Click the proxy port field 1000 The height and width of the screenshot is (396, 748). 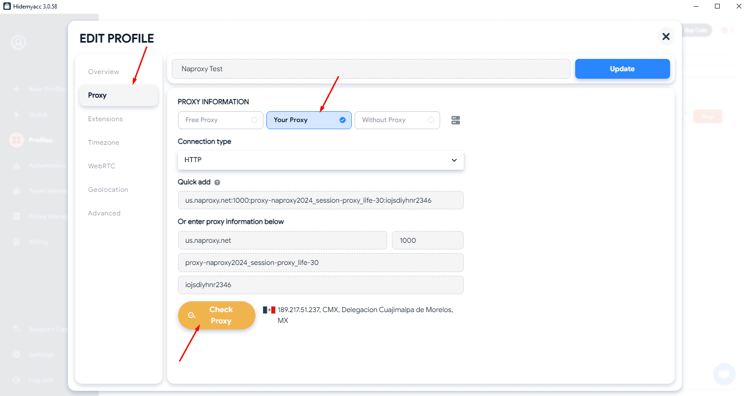tap(428, 240)
